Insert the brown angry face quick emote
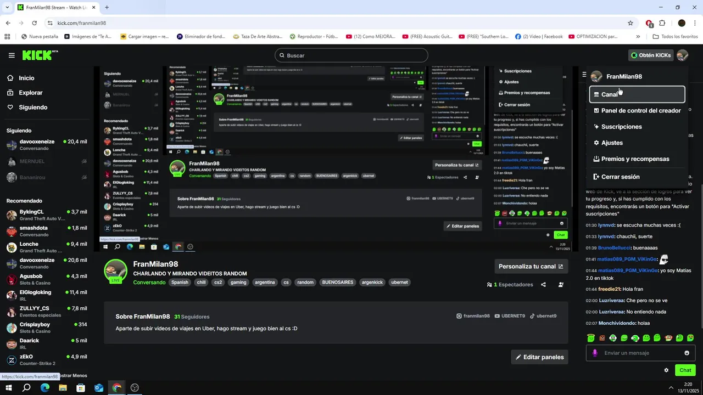Screen dimensions: 703x395 click(x=602, y=338)
